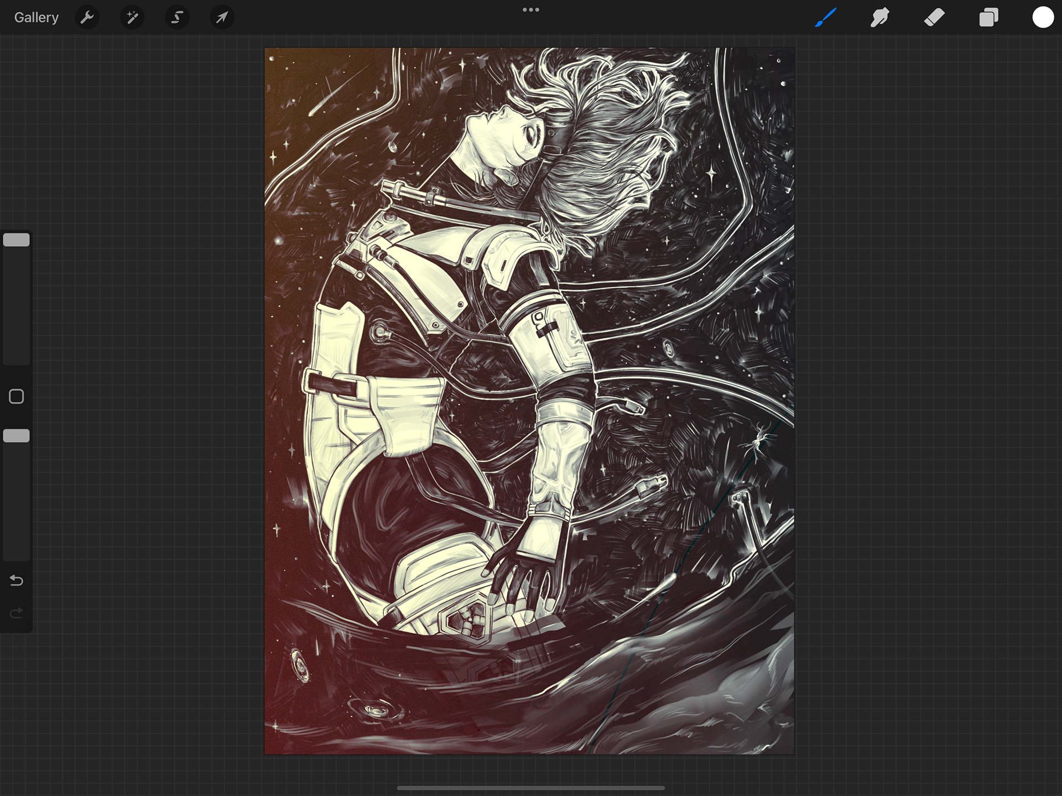Redo the last undone action

click(17, 613)
